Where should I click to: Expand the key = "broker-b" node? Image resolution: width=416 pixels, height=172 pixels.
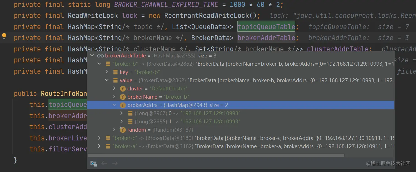107,72
